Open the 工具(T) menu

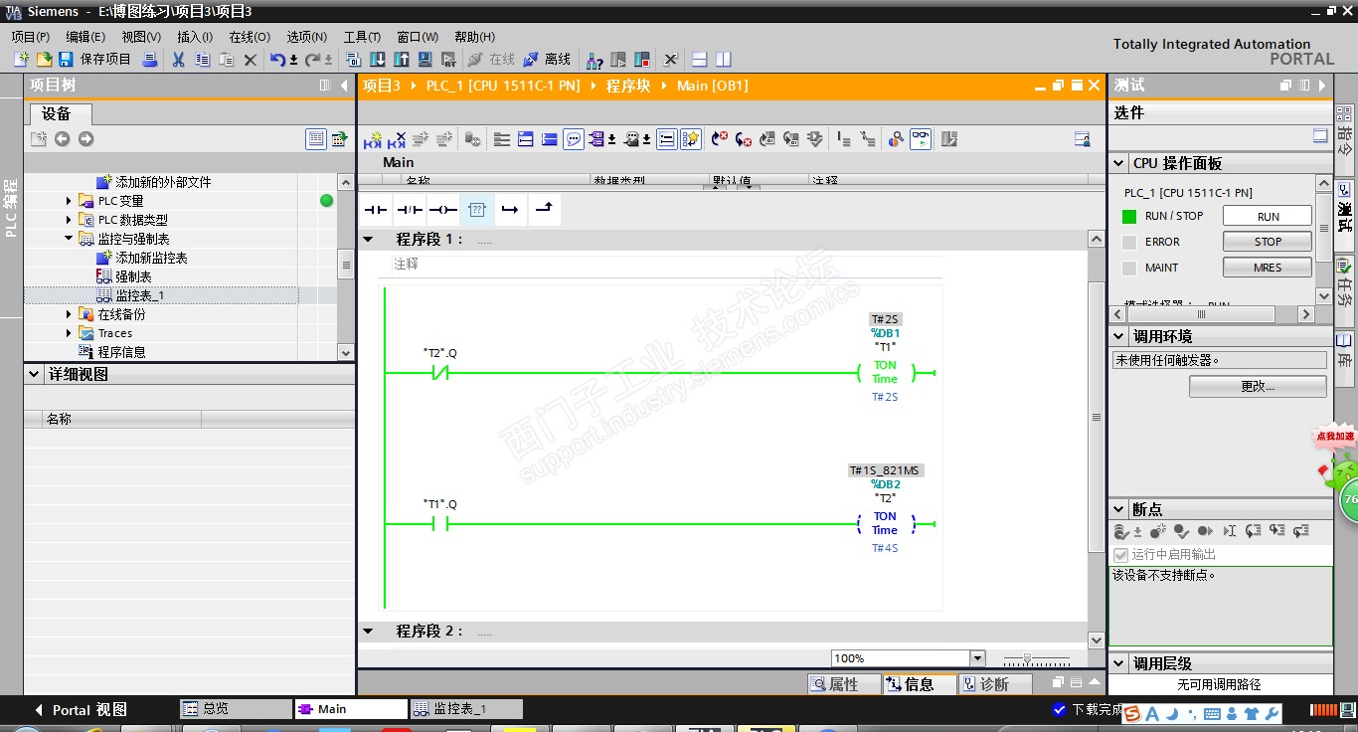362,37
